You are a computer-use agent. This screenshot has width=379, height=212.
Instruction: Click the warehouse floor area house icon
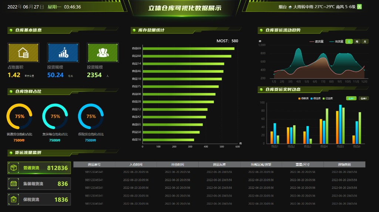click(23, 53)
